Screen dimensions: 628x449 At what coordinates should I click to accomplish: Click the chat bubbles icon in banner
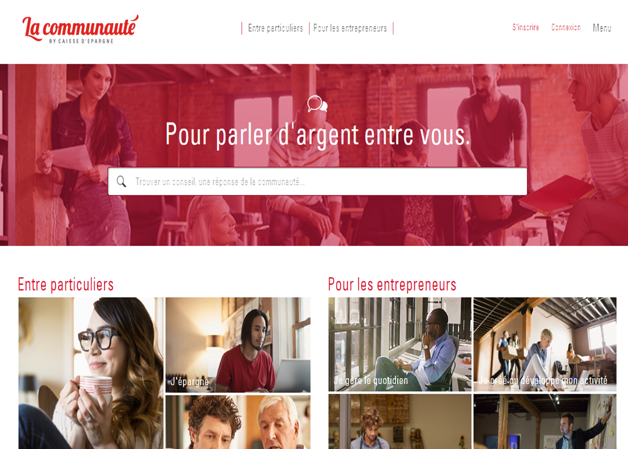tap(317, 104)
